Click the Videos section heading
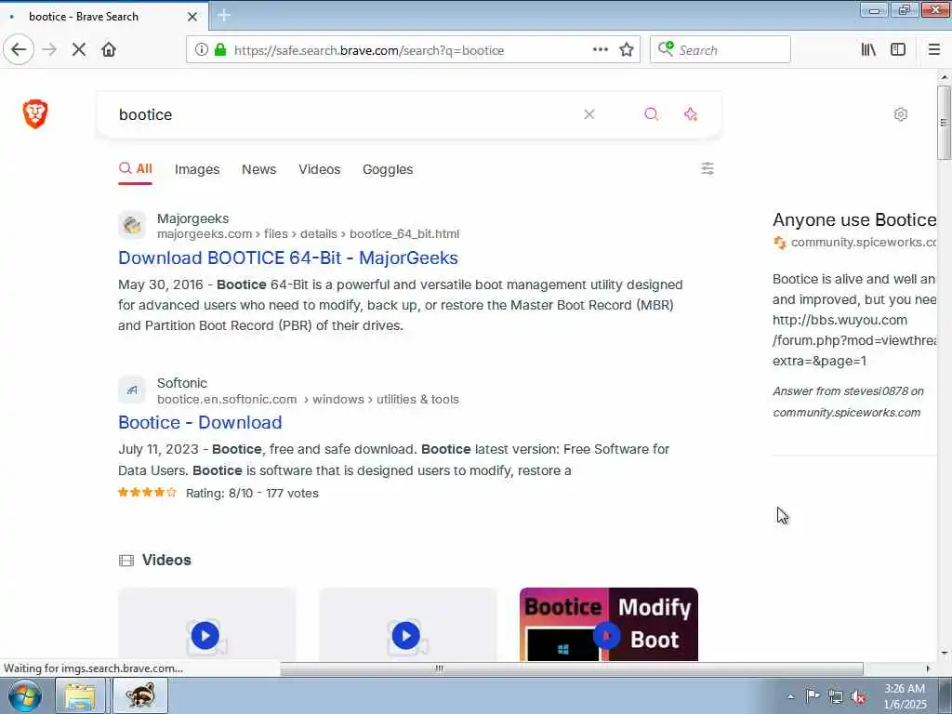Image resolution: width=952 pixels, height=714 pixels. [x=166, y=560]
